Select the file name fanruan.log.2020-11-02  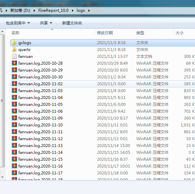click(x=40, y=84)
